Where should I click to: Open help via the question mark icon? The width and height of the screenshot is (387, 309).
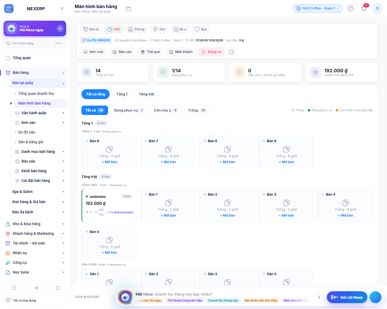(x=351, y=8)
